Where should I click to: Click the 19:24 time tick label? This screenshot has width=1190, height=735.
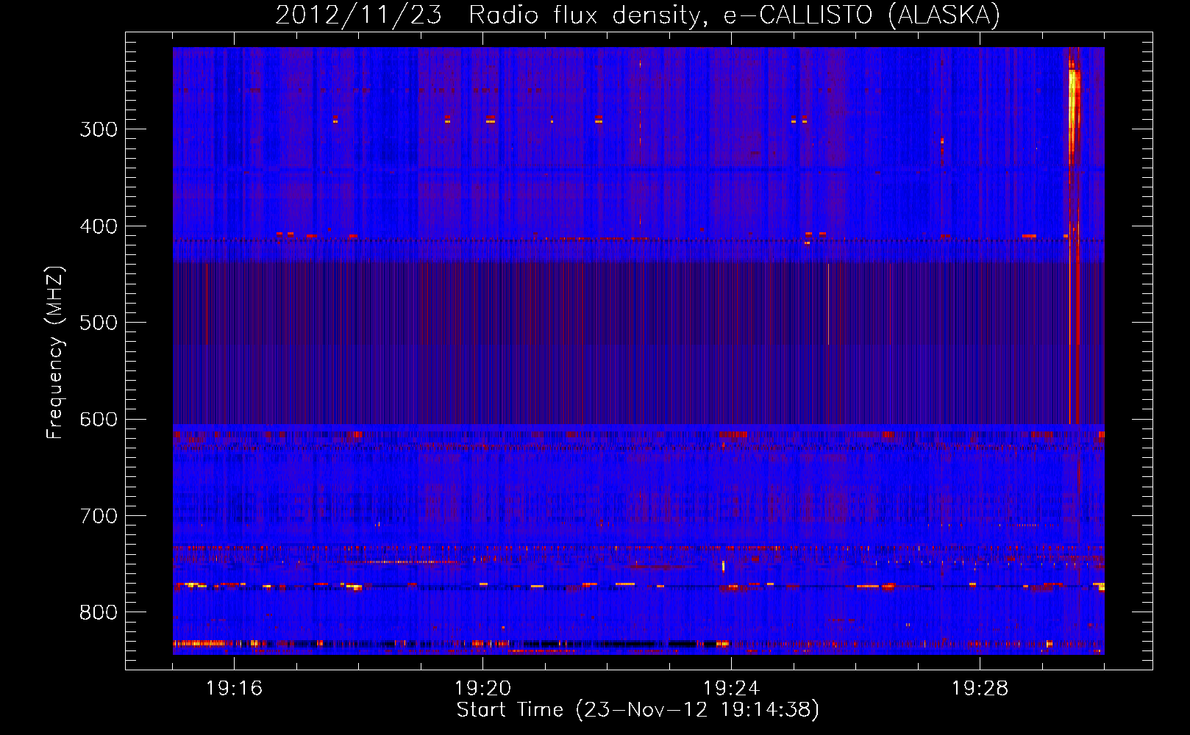click(732, 689)
